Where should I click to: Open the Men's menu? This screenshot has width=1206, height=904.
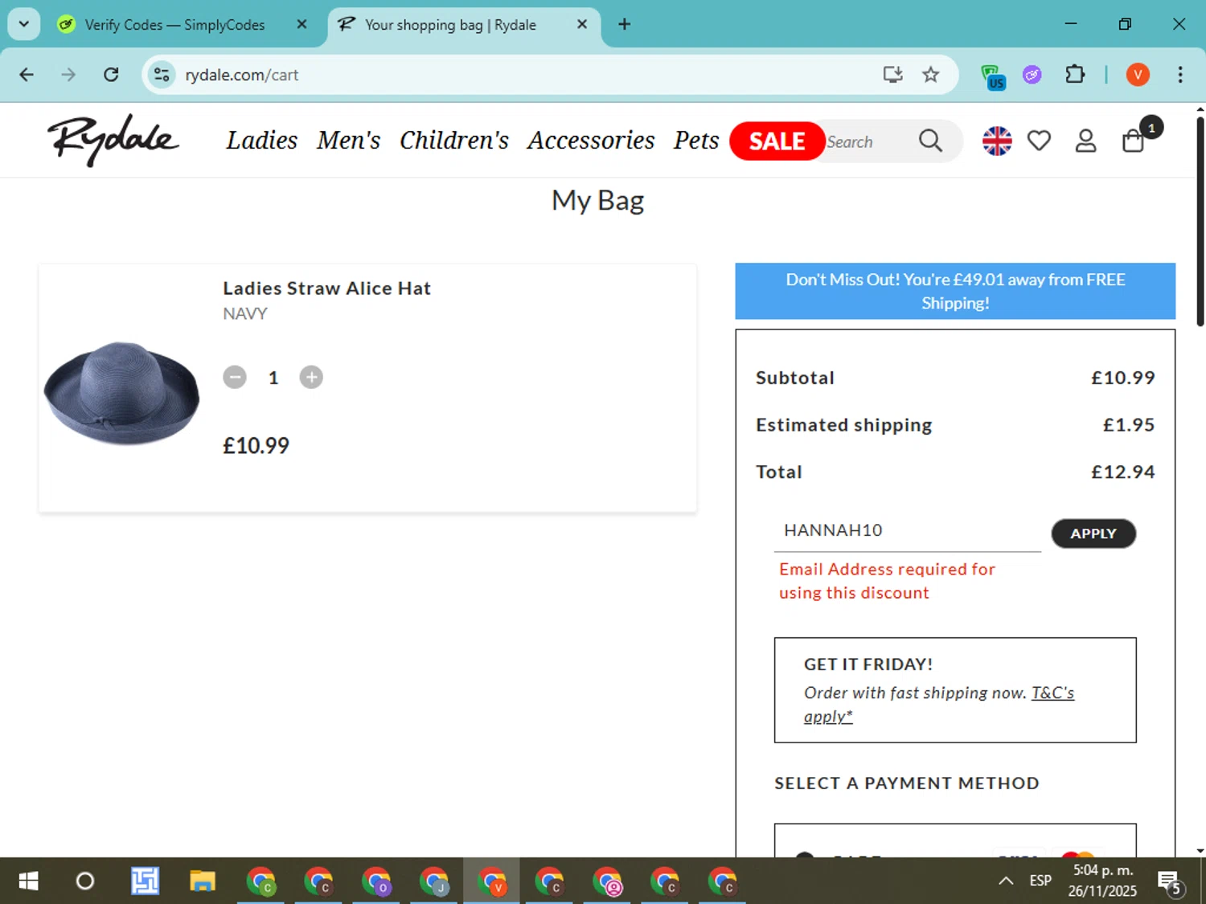point(348,141)
